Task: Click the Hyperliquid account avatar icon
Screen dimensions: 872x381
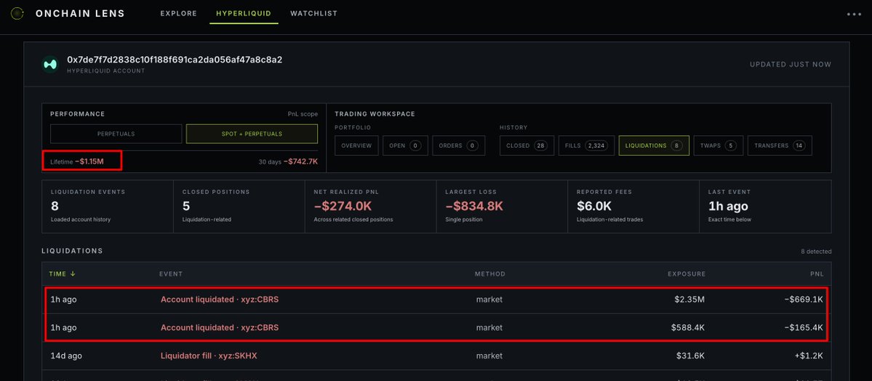Action: point(51,65)
